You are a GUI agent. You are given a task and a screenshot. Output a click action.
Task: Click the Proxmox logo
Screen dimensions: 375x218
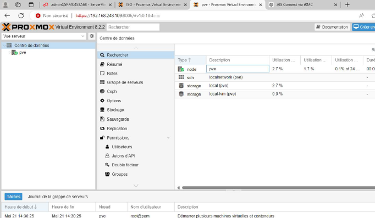28,27
